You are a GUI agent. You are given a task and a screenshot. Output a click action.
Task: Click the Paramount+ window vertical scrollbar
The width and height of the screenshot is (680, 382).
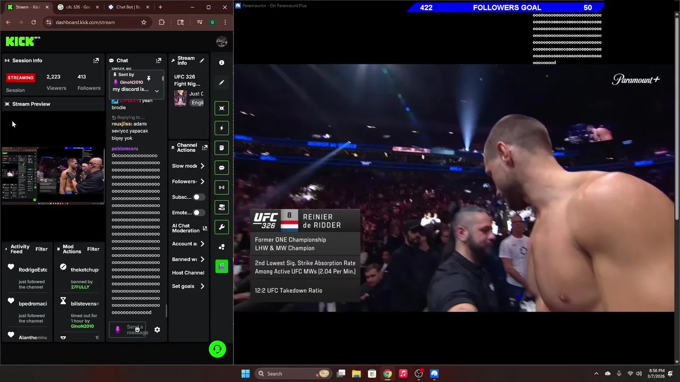point(676,119)
